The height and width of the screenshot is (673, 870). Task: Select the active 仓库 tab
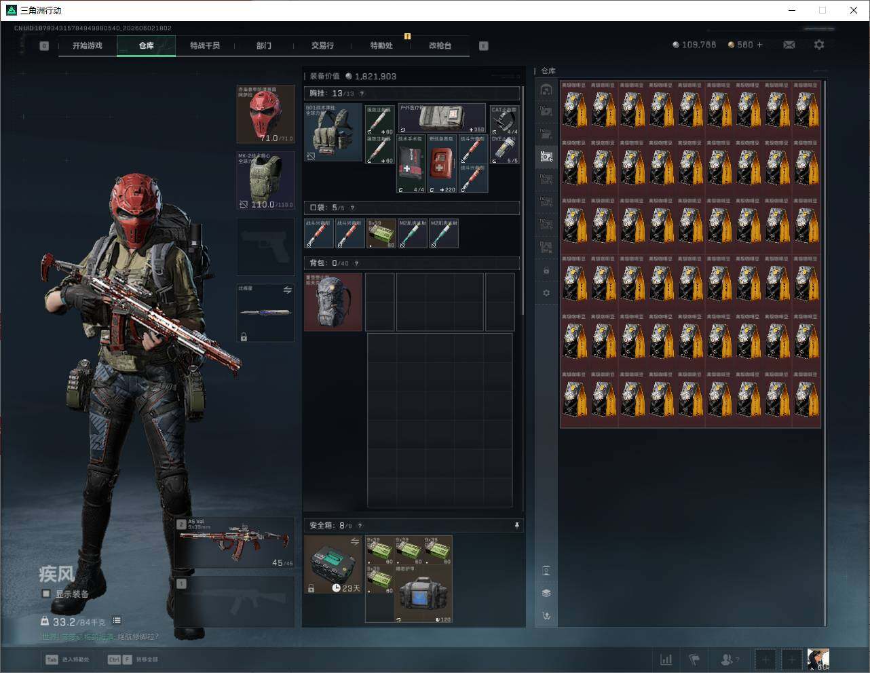(x=147, y=45)
